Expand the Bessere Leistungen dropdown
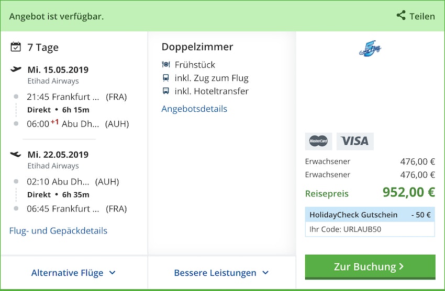Image resolution: width=445 pixels, height=291 pixels. click(x=221, y=273)
